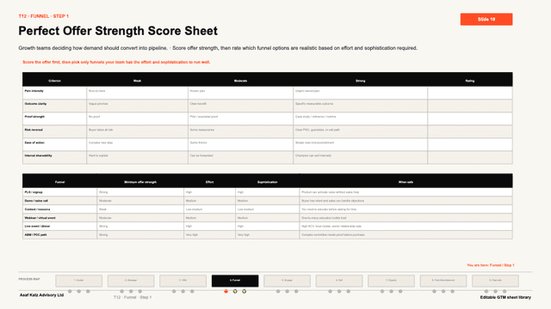The width and height of the screenshot is (551, 309).
Task: Click the 'Can be forwarded' cell
Action: click(241, 158)
